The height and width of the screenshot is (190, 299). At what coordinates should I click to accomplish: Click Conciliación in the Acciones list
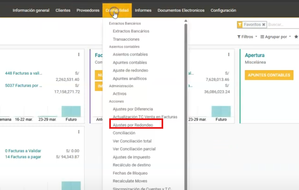[124, 133]
